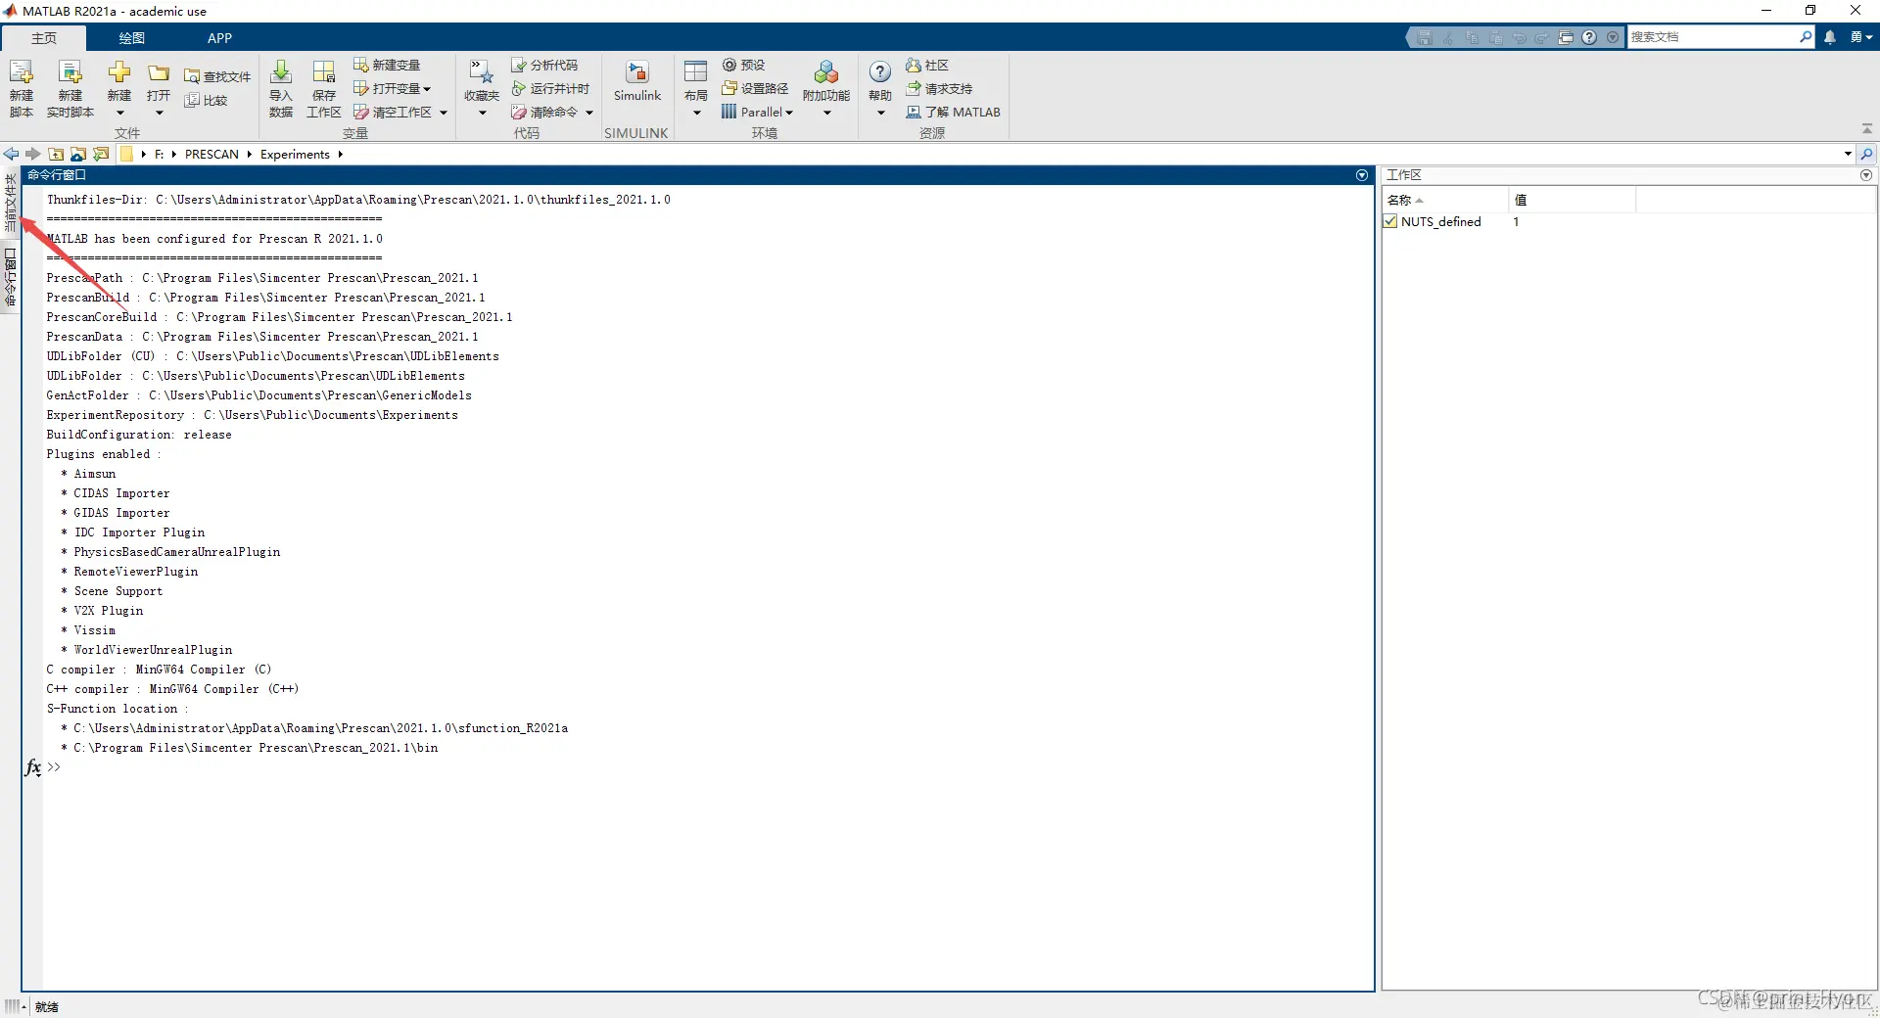Focus the 搜索文档 search field
Screen dimensions: 1880x1018
[1712, 37]
